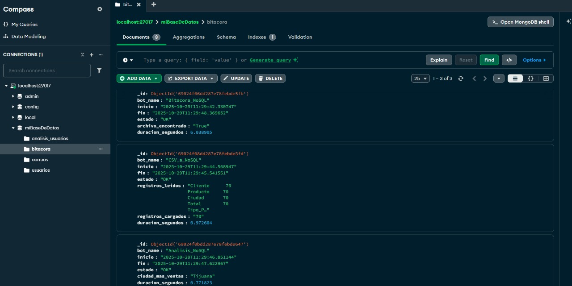Switch to the Aggregations tab
This screenshot has width=572, height=286.
[x=189, y=37]
